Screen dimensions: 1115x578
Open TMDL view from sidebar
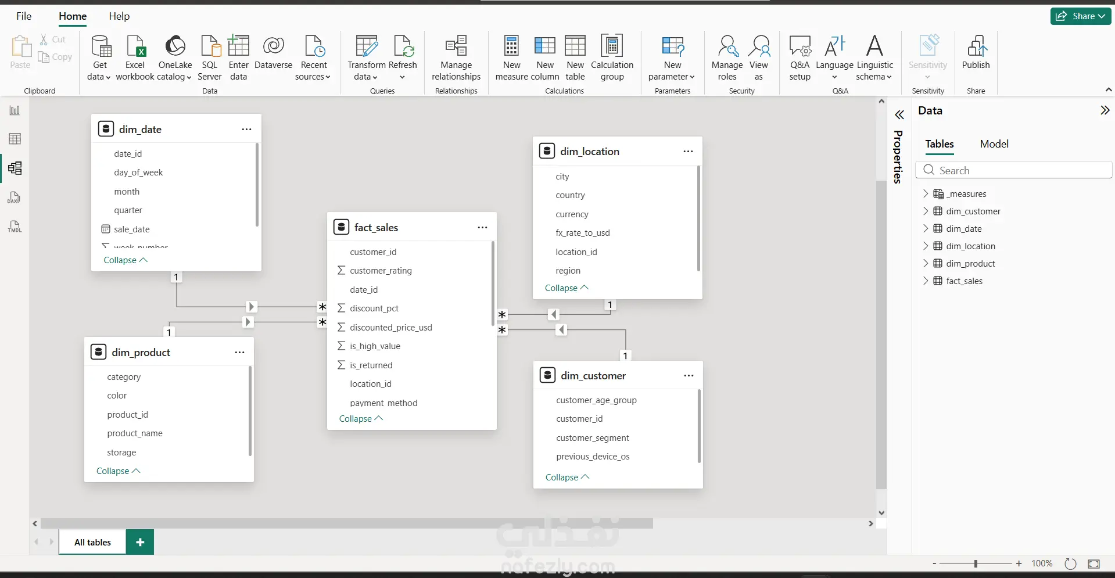tap(15, 227)
